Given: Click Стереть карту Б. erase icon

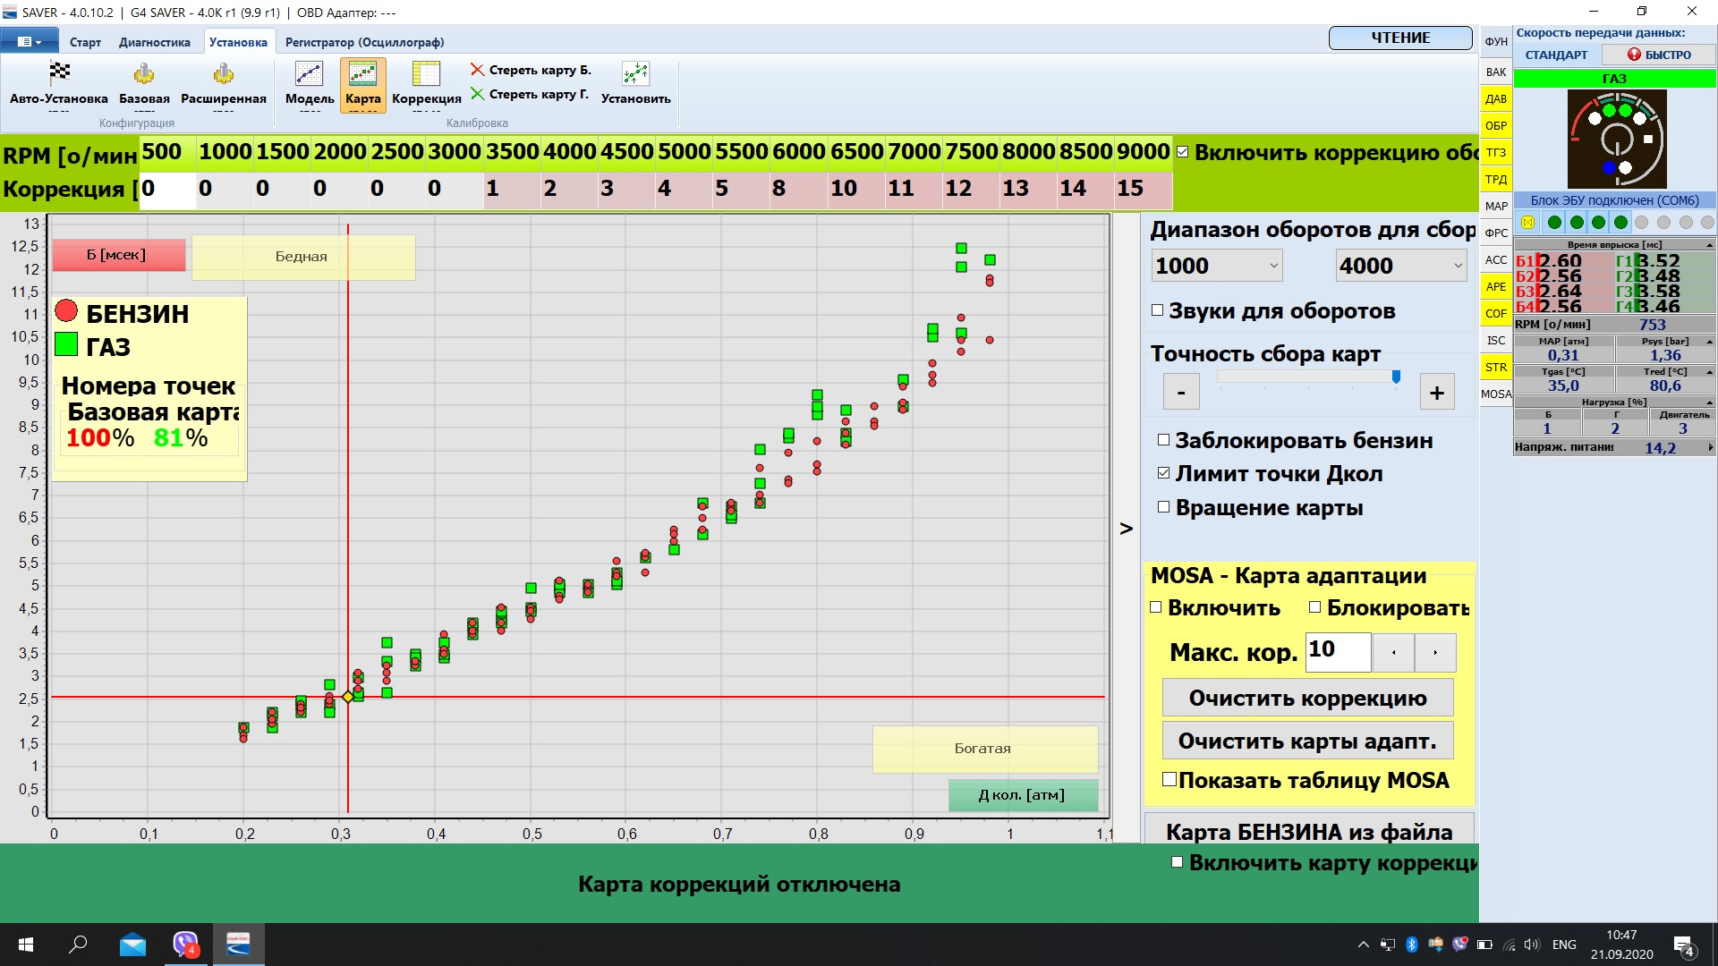Looking at the screenshot, I should coord(478,70).
